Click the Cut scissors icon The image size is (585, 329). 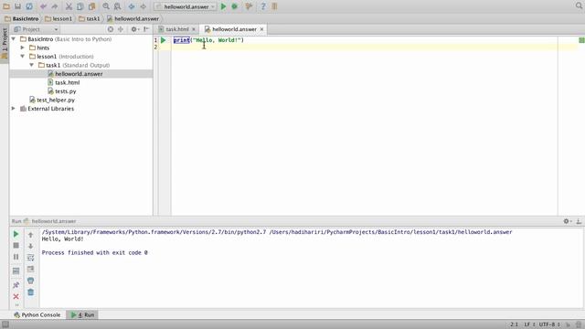click(x=69, y=6)
